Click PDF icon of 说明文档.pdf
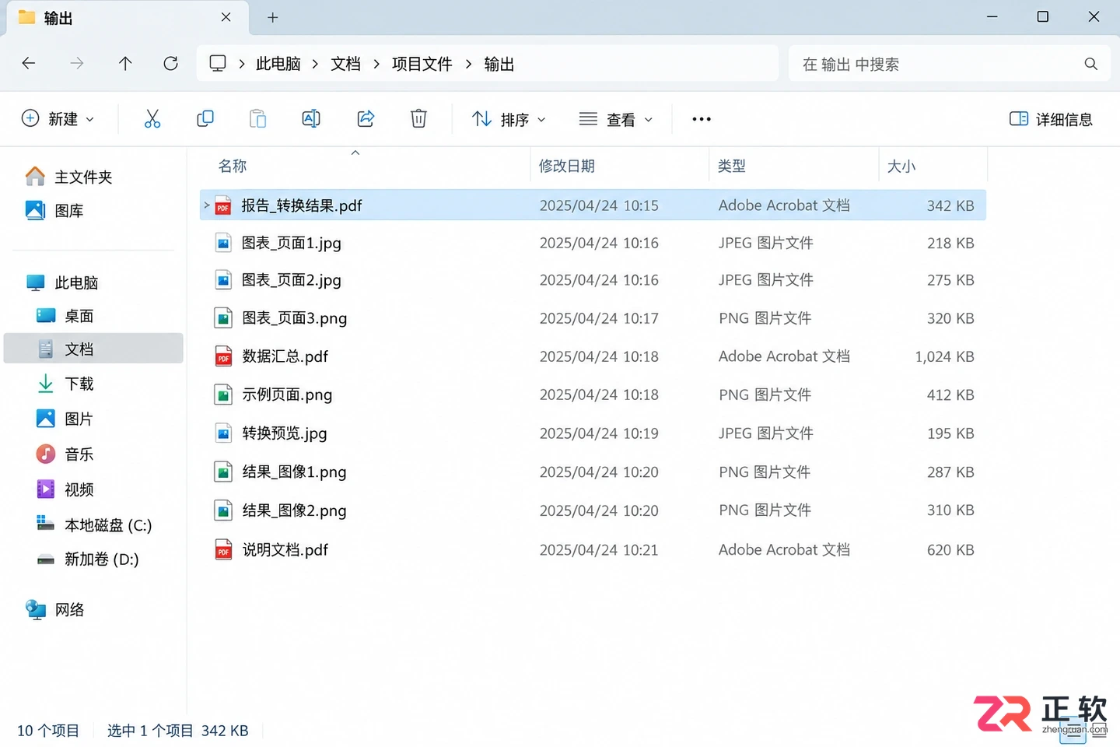Viewport: 1120px width, 747px height. click(223, 550)
